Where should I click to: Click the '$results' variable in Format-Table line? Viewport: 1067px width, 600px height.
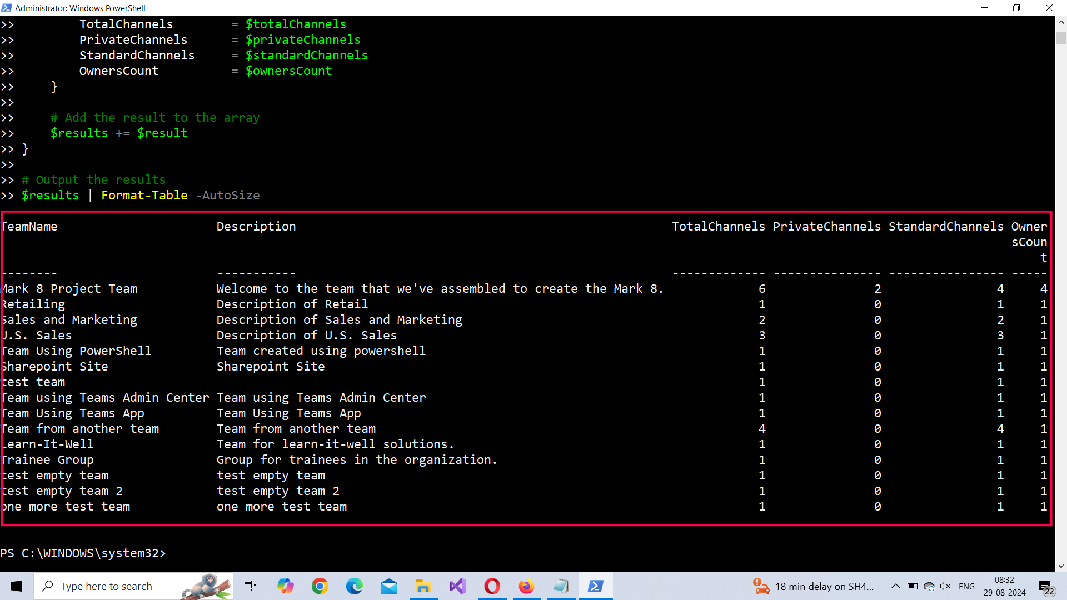[51, 196]
